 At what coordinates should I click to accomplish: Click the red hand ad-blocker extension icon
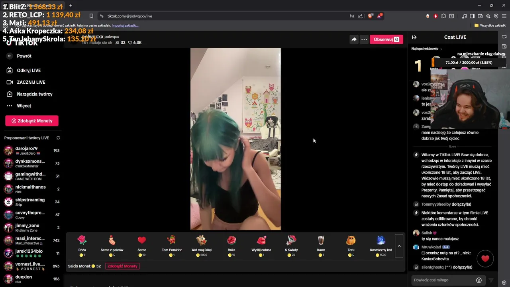[435, 16]
